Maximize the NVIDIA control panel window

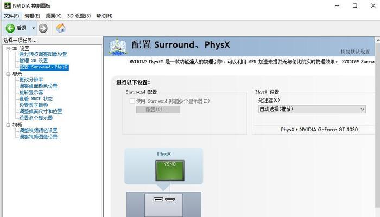pyautogui.click(x=355, y=5)
